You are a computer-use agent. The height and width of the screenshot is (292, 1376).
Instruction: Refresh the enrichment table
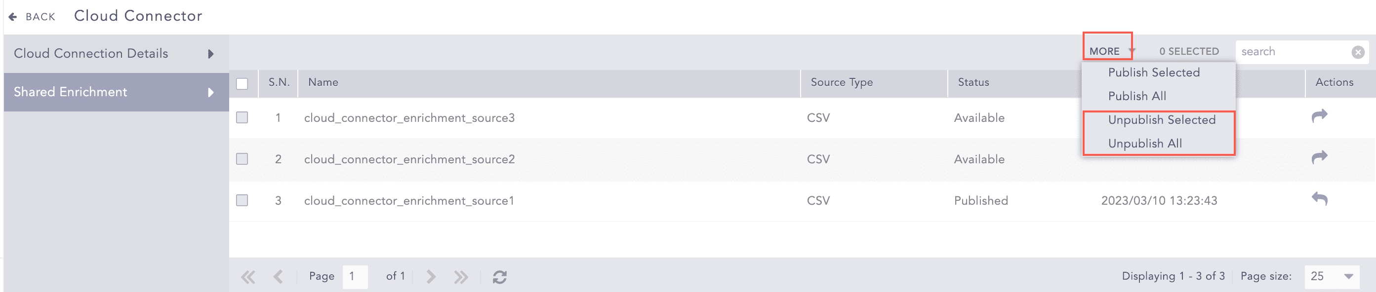(499, 277)
